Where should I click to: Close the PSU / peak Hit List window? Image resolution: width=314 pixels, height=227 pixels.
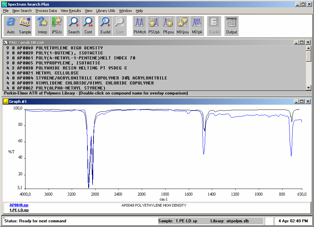point(308,42)
